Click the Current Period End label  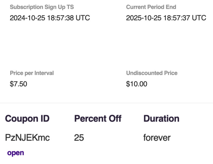click(x=151, y=7)
